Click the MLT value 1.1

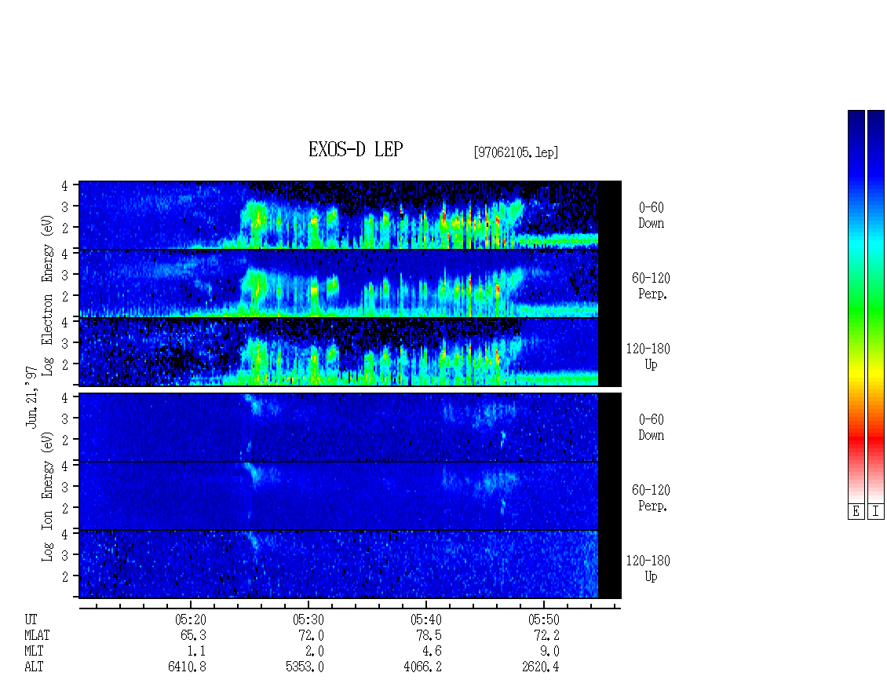(196, 652)
